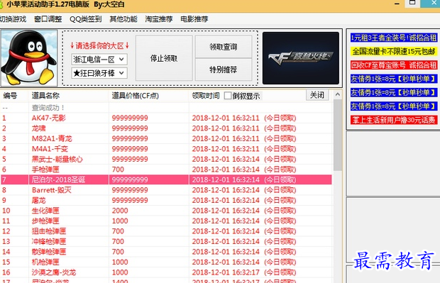Image resolution: width=440 pixels, height=283 pixels.
Task: Select row 机枪弹匣
Action: pos(166,262)
